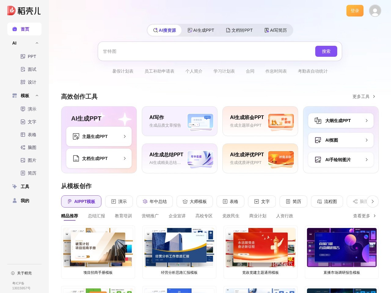Screen dimensions: 391x293
Task: Select the AIPPT模板 category
Action: click(81, 201)
